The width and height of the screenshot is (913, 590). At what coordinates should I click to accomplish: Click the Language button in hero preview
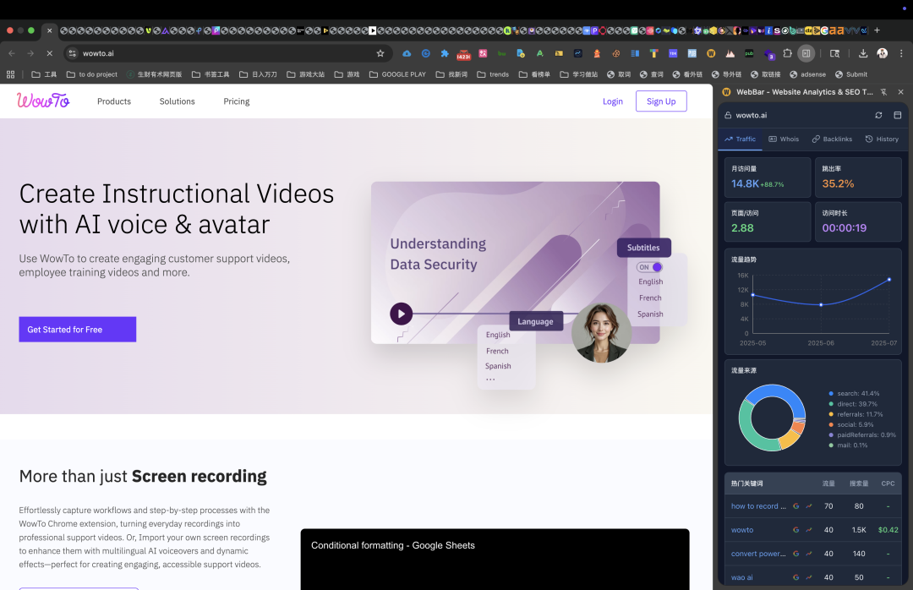coord(536,321)
